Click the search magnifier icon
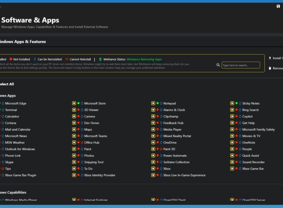 (x=218, y=65)
